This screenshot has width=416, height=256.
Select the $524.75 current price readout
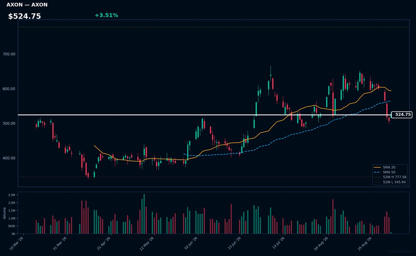25,16
